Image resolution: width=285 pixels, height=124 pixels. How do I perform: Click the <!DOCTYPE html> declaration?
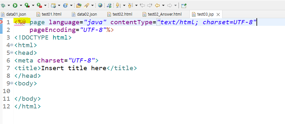pos(43,38)
